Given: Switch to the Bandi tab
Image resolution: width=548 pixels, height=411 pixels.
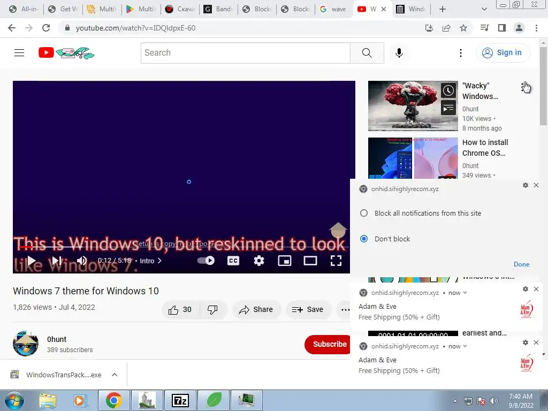Looking at the screenshot, I should pos(218,9).
